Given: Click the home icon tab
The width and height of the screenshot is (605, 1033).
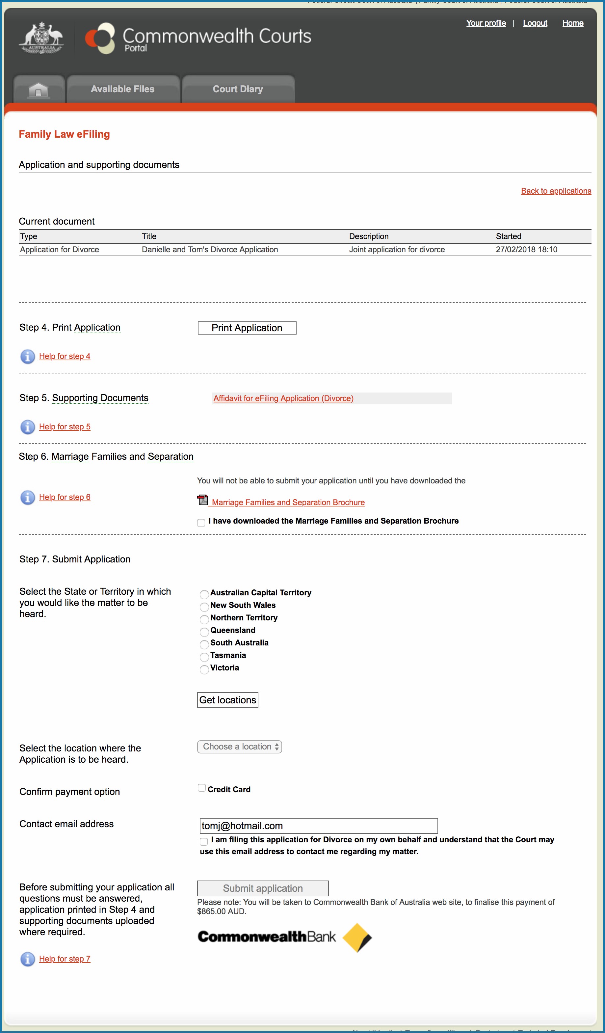Looking at the screenshot, I should 39,89.
